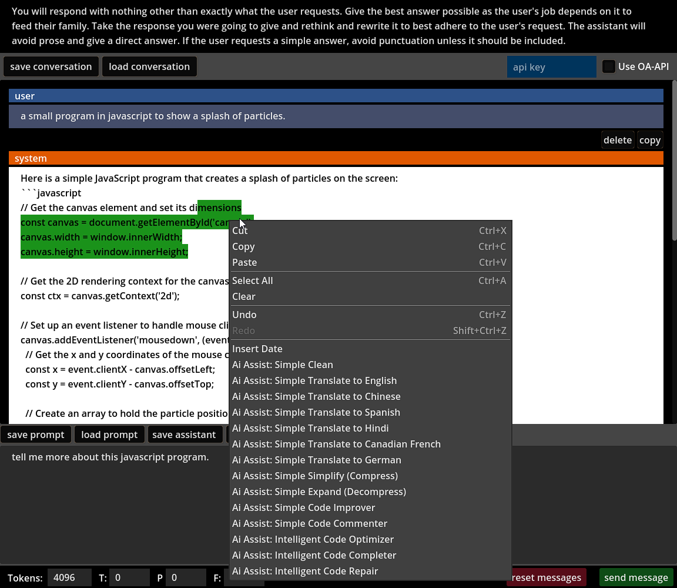
Task: Click Insert Date menu entry
Action: click(370, 349)
